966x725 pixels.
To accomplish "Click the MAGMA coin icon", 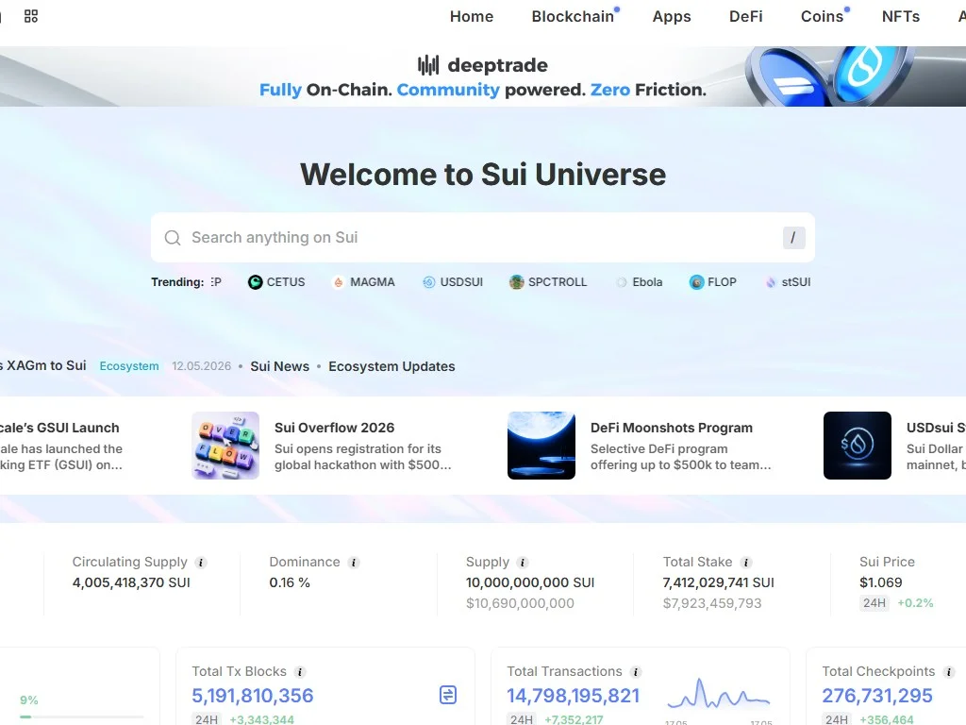I will [x=339, y=282].
